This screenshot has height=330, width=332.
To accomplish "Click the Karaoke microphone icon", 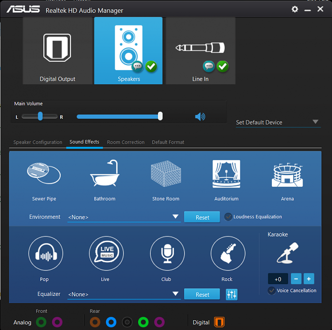I will tap(287, 253).
